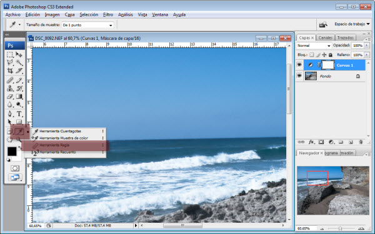Click the Navegador preview thumbnail
Image resolution: width=375 pixels, height=234 pixels.
pyautogui.click(x=333, y=190)
